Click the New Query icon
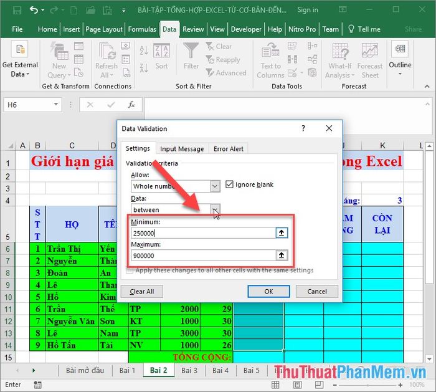 (x=59, y=52)
